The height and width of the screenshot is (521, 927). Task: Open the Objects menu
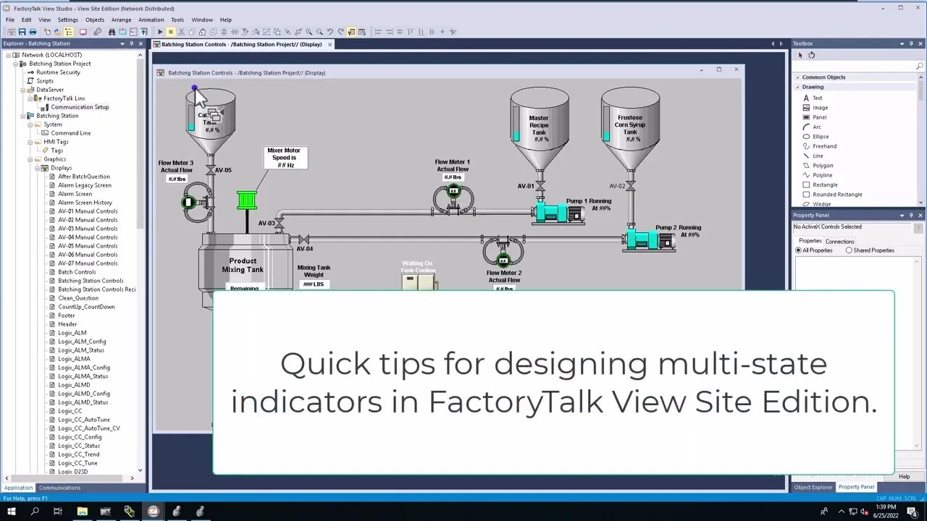click(95, 20)
